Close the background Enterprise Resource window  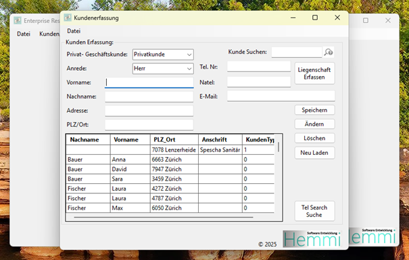click(388, 20)
